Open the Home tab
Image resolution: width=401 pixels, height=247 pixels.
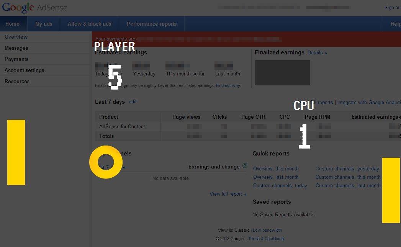coord(13,24)
